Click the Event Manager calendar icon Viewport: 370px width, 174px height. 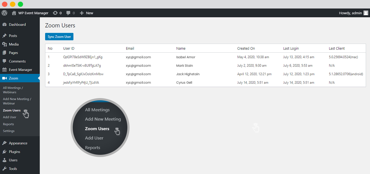pos(4,70)
